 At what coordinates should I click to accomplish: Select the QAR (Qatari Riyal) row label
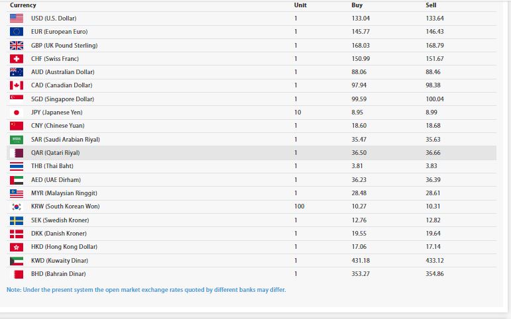tap(55, 153)
